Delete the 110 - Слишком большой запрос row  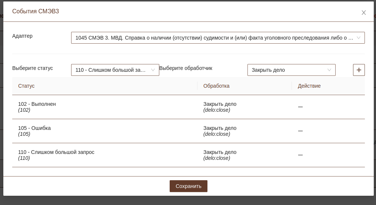pyautogui.click(x=300, y=155)
